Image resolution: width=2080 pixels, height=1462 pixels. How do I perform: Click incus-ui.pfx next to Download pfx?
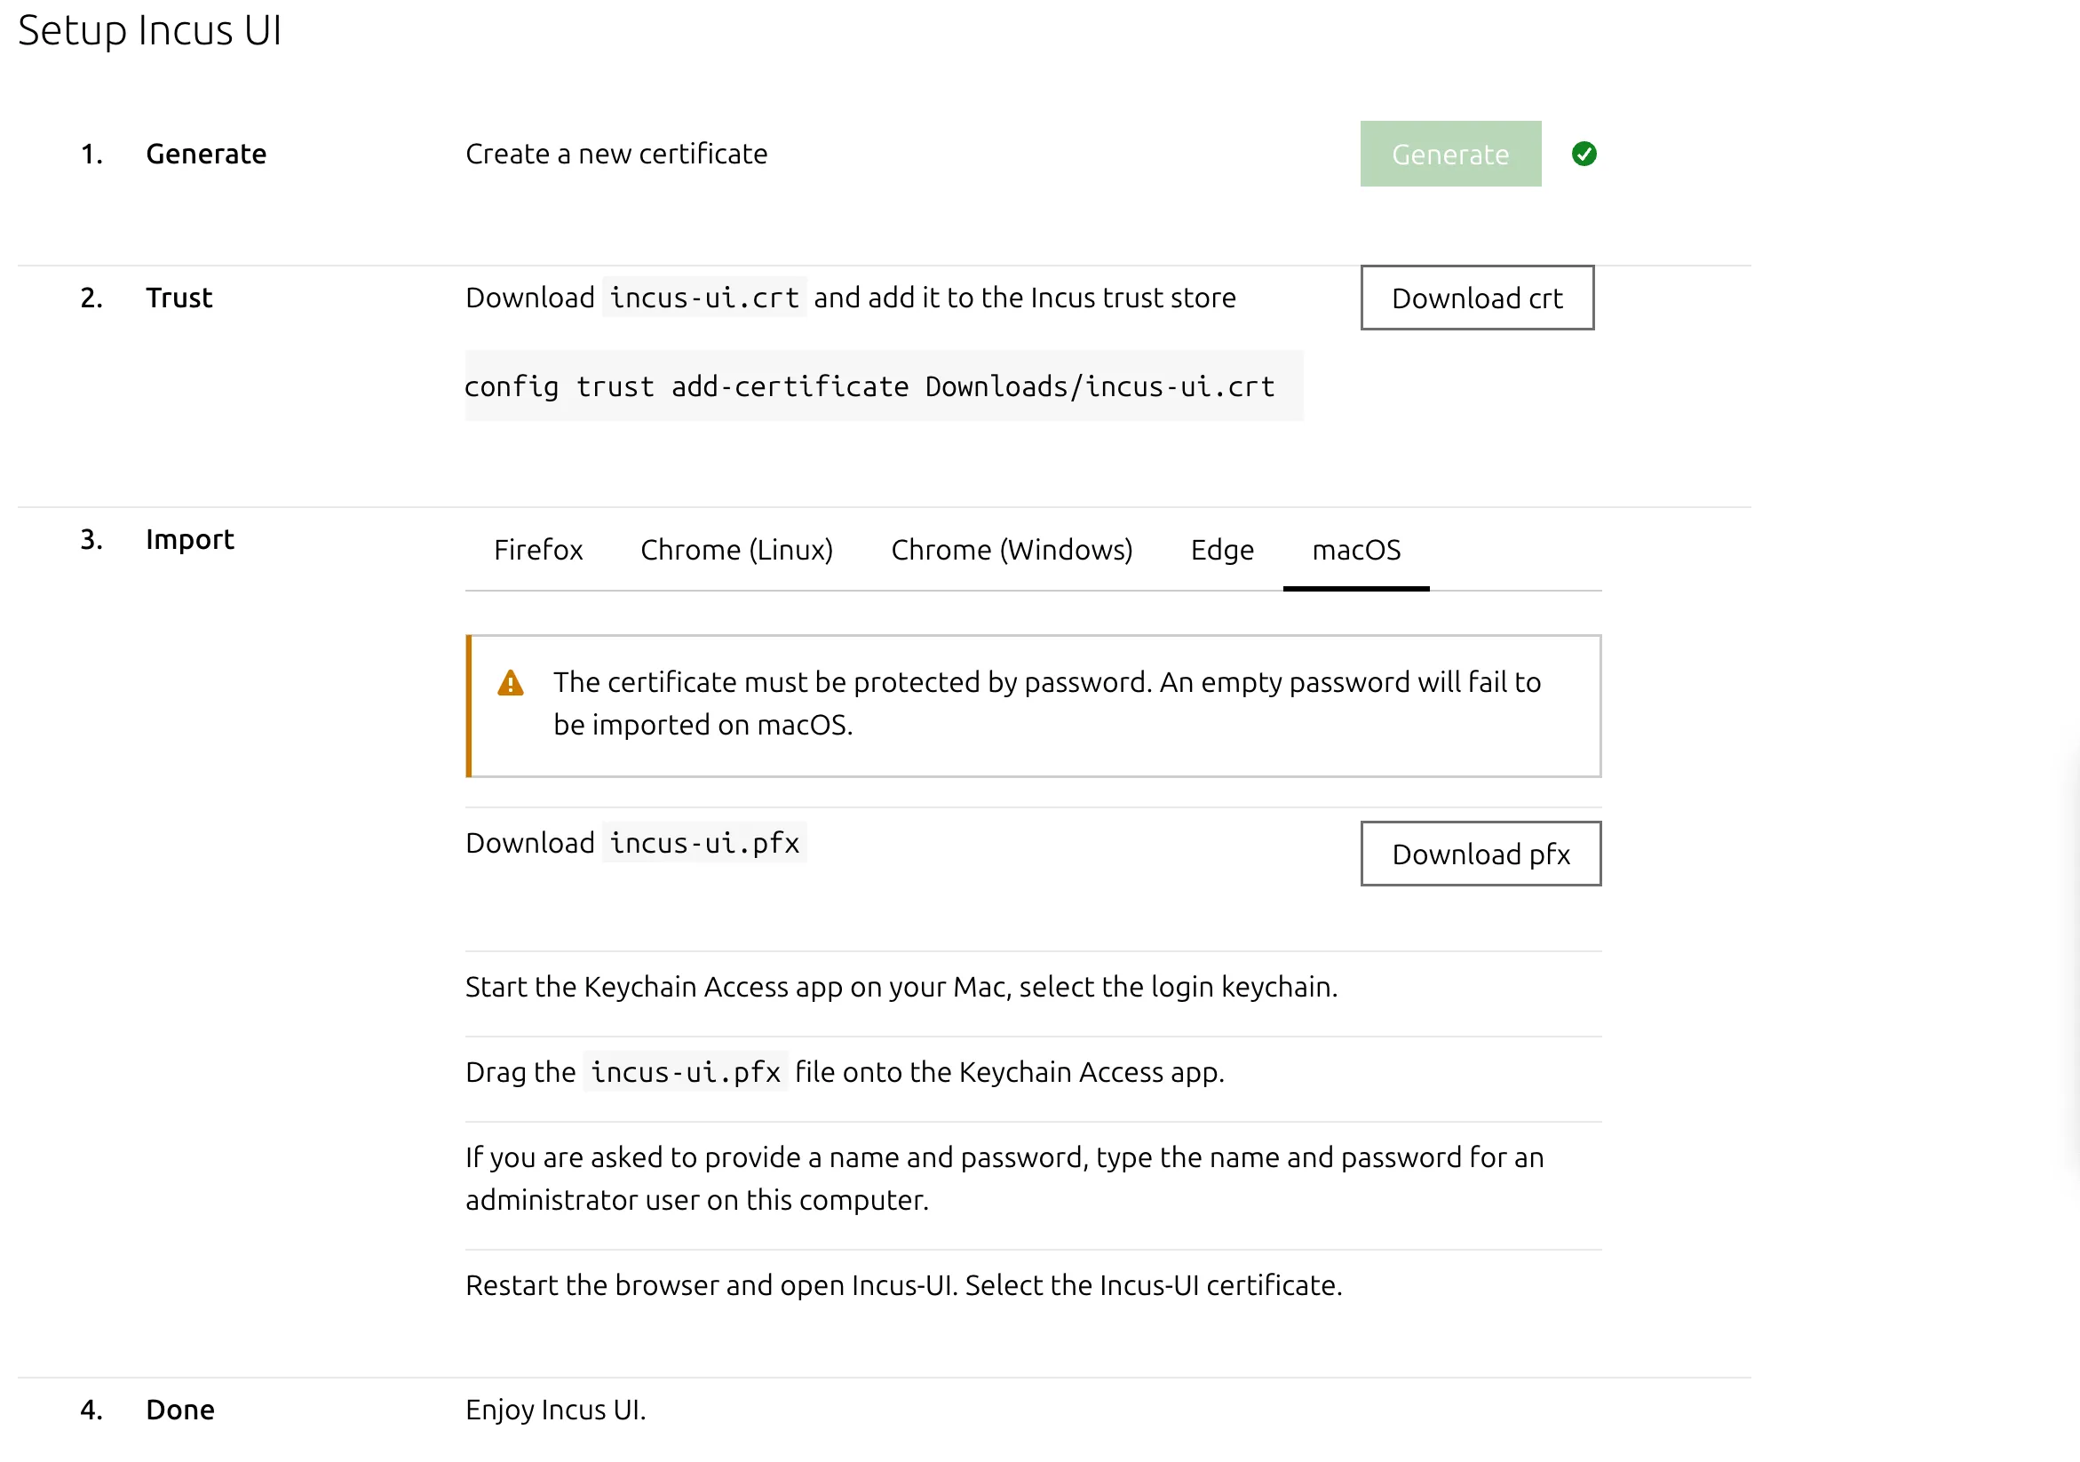click(x=704, y=842)
